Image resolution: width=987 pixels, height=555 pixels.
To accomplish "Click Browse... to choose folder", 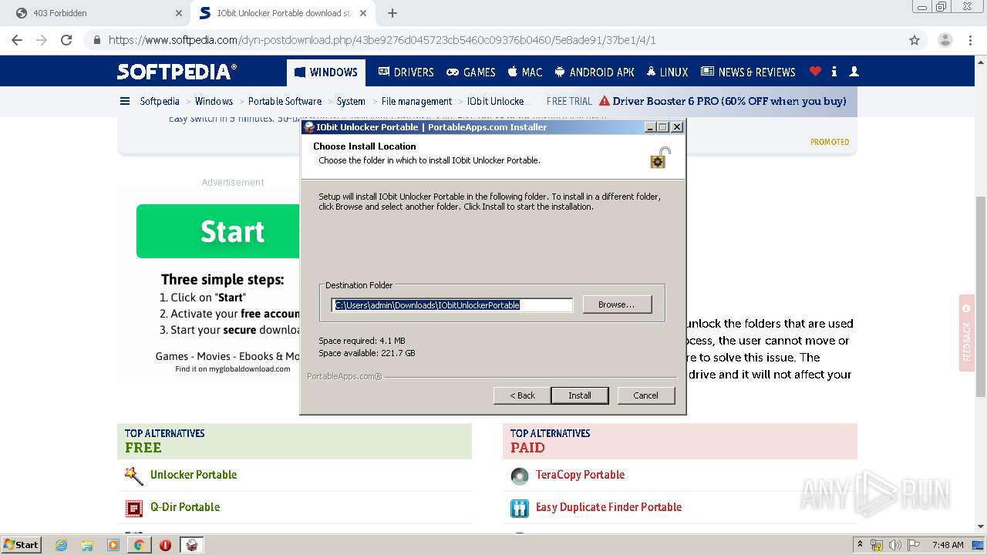I will click(x=617, y=304).
